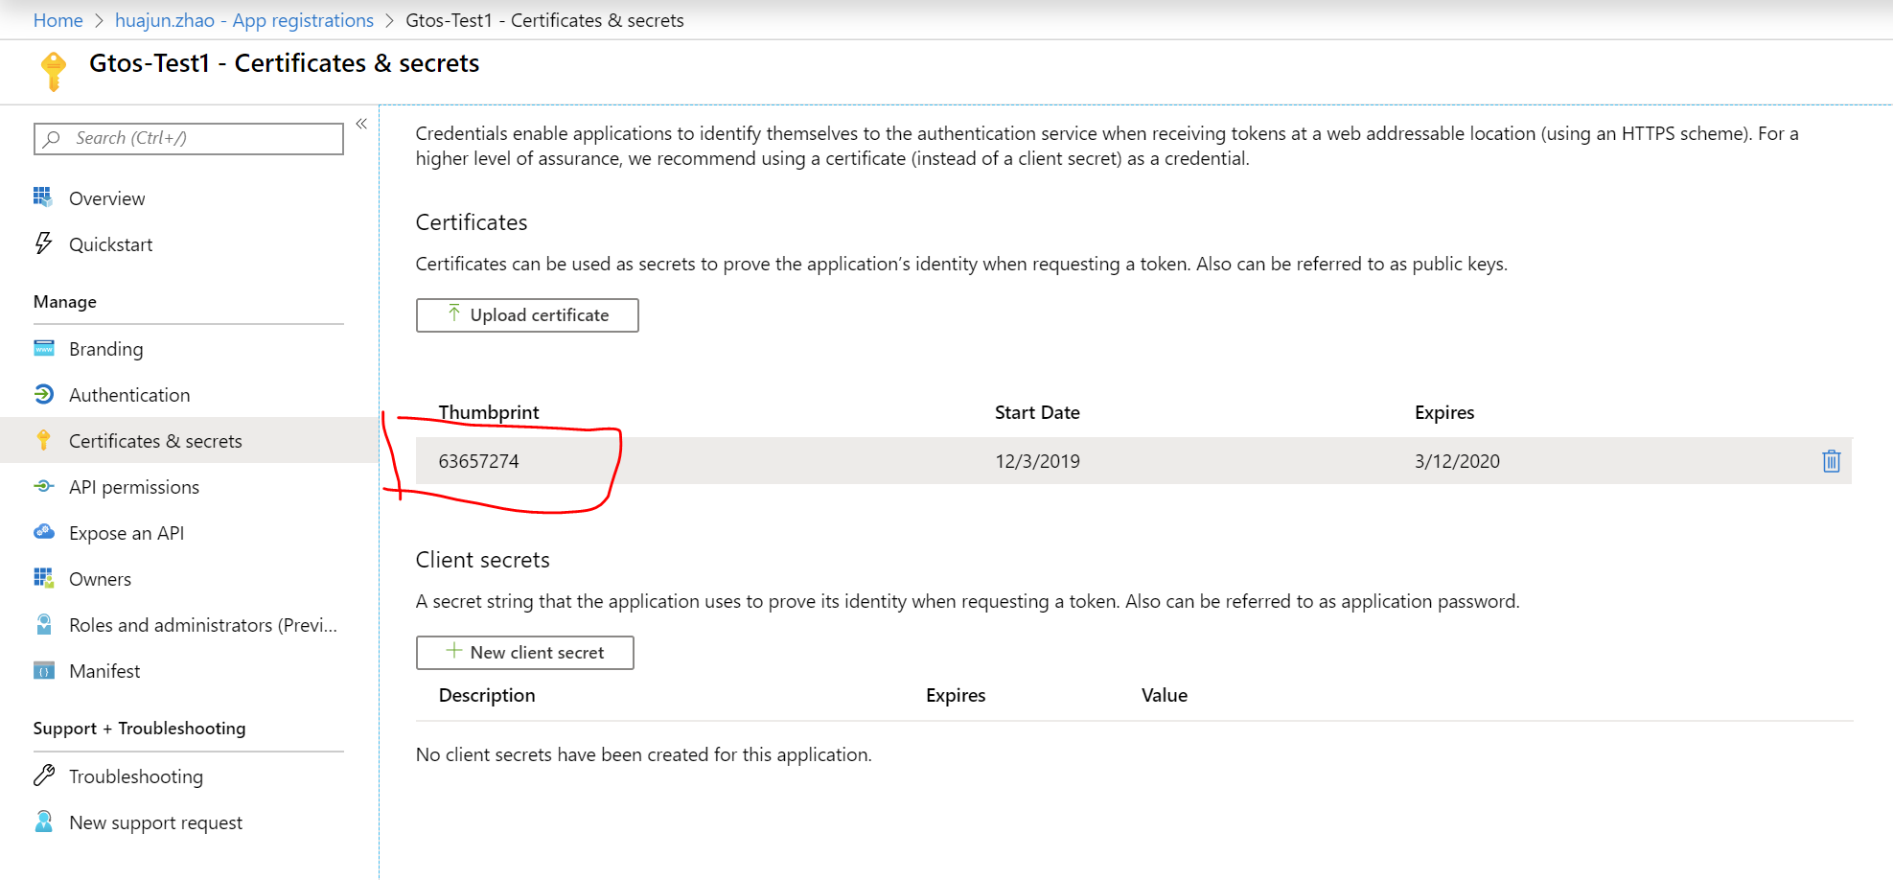
Task: Open huajun.zhao - App registrations breadcrumb
Action: click(244, 20)
